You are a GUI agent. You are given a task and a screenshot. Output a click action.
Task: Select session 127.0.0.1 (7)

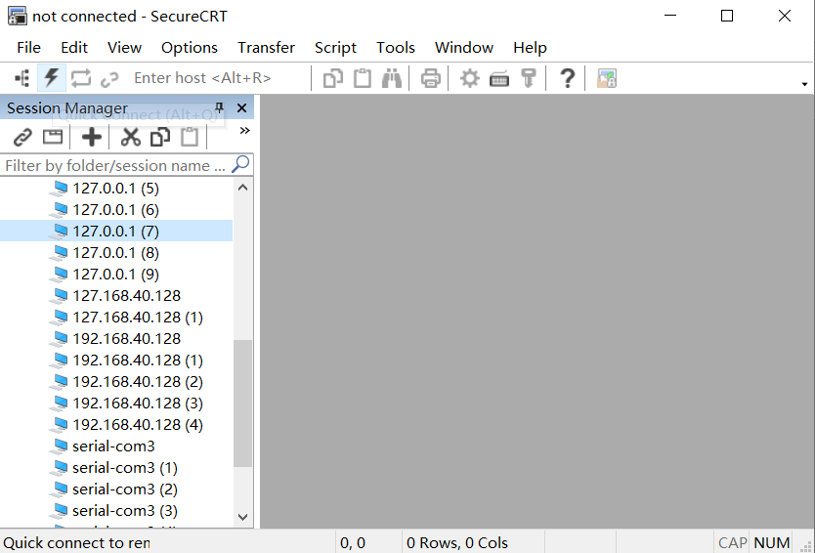click(x=116, y=231)
